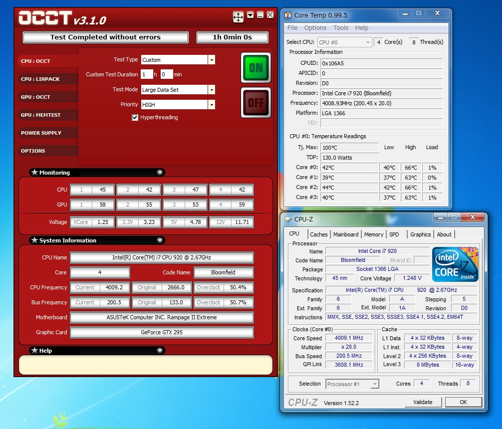
Task: Click the OCCT drop-down arrow title icon
Action: [251, 15]
